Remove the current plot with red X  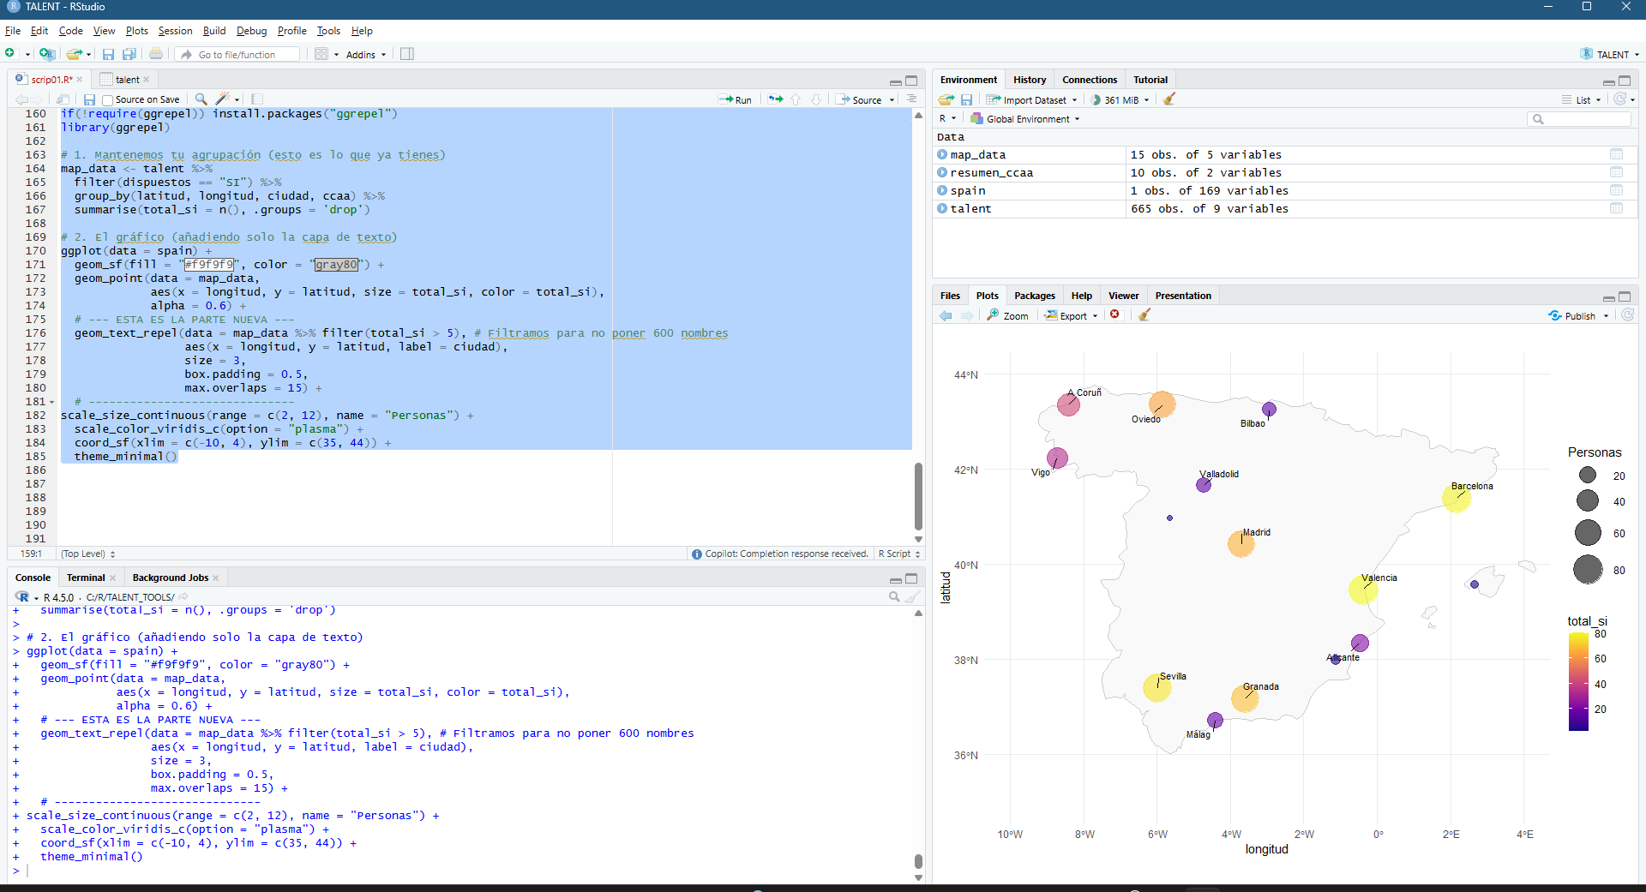(1114, 315)
